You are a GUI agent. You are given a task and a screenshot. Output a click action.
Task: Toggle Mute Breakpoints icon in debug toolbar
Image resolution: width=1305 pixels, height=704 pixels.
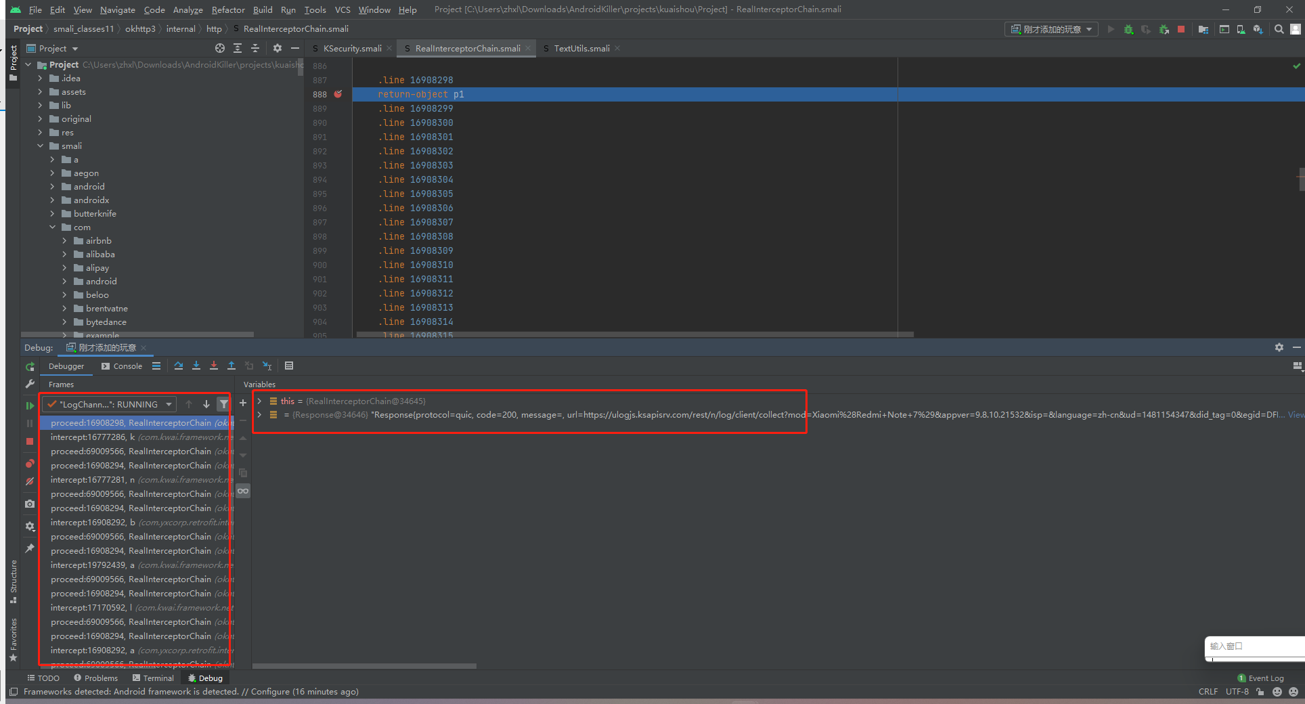click(30, 481)
